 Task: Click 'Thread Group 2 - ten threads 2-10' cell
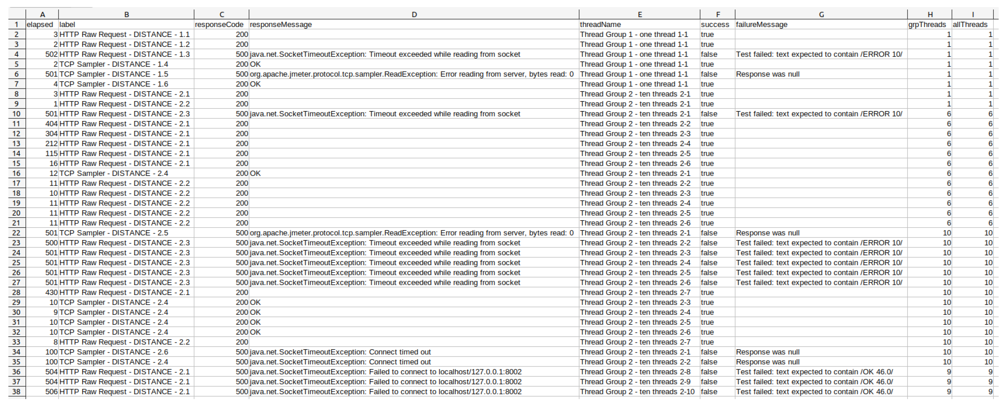click(x=637, y=391)
